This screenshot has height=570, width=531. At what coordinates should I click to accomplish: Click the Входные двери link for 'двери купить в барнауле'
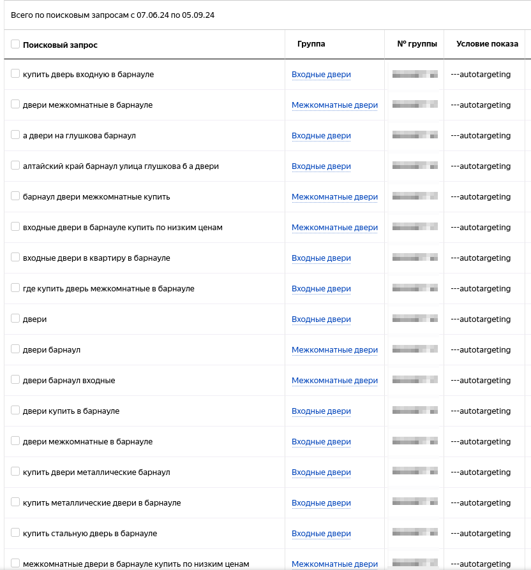click(321, 411)
